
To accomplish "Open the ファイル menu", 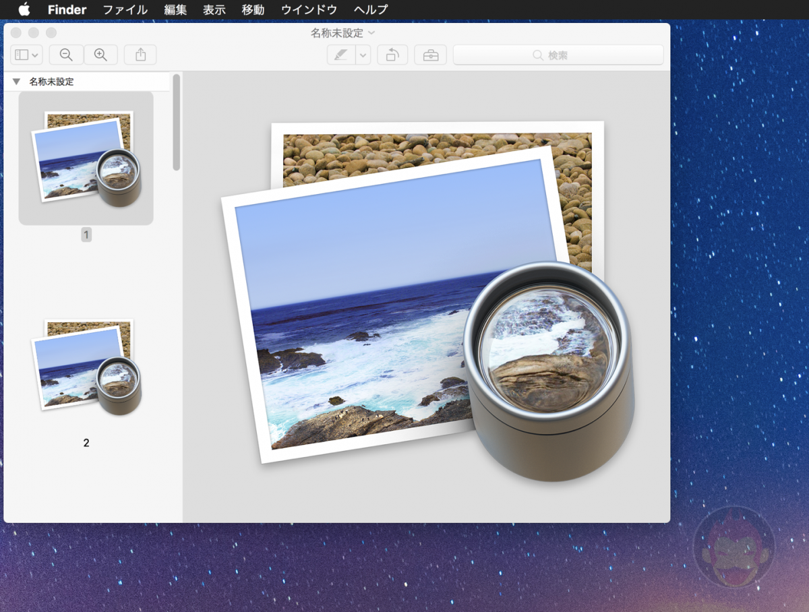I will pos(125,9).
